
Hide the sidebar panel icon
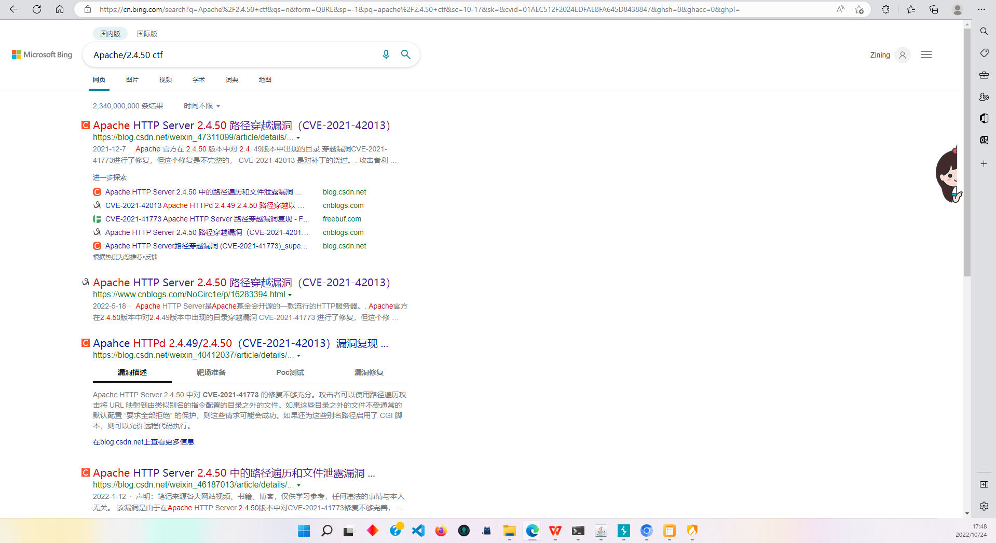(x=984, y=484)
